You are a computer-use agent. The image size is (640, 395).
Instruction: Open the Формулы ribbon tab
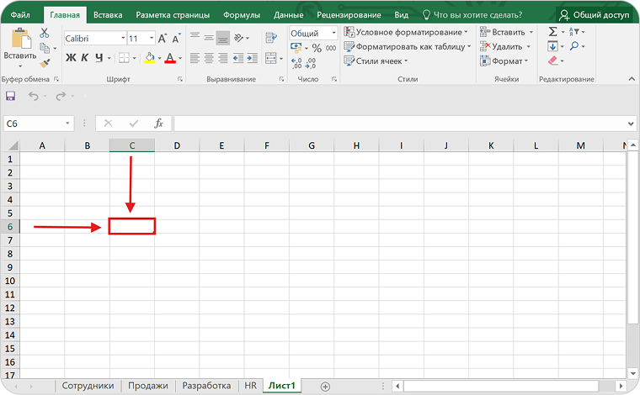(x=242, y=14)
